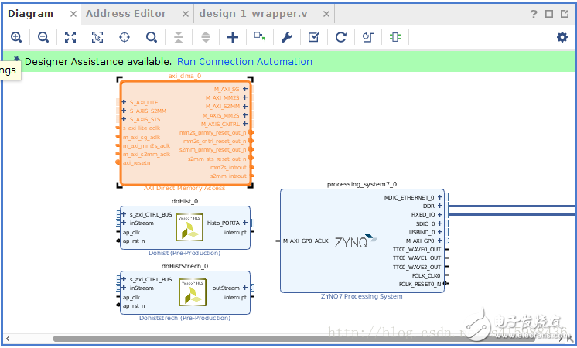Image resolution: width=577 pixels, height=348 pixels.
Task: Expand s_axi_CTRL_BUS on doHistStrech_0 block
Action: tap(124, 279)
